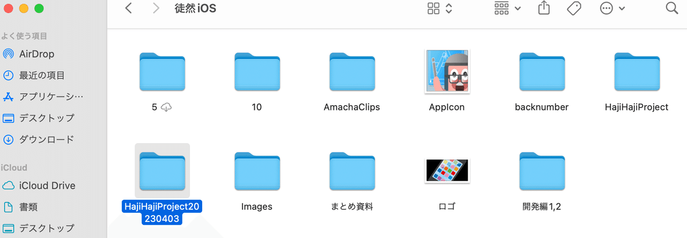Click the search magnifier icon

[x=672, y=9]
